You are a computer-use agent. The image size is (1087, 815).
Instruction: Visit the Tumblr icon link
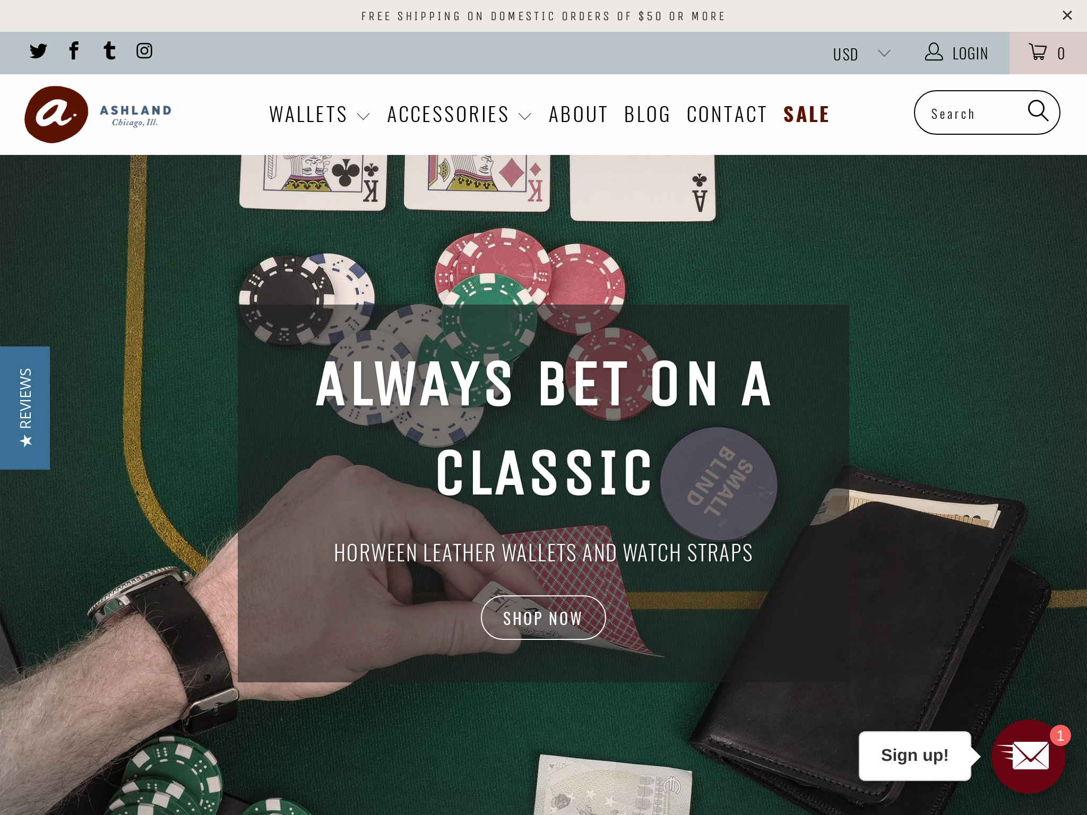click(109, 50)
